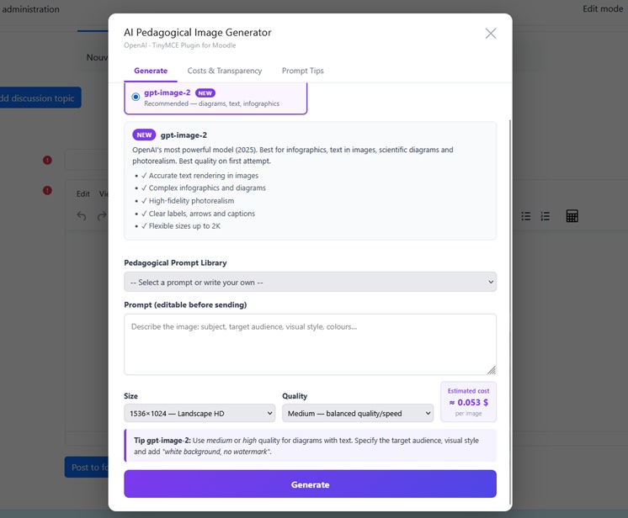Click the purple Generate button
Viewport: 628px width, 518px height.
pos(310,484)
